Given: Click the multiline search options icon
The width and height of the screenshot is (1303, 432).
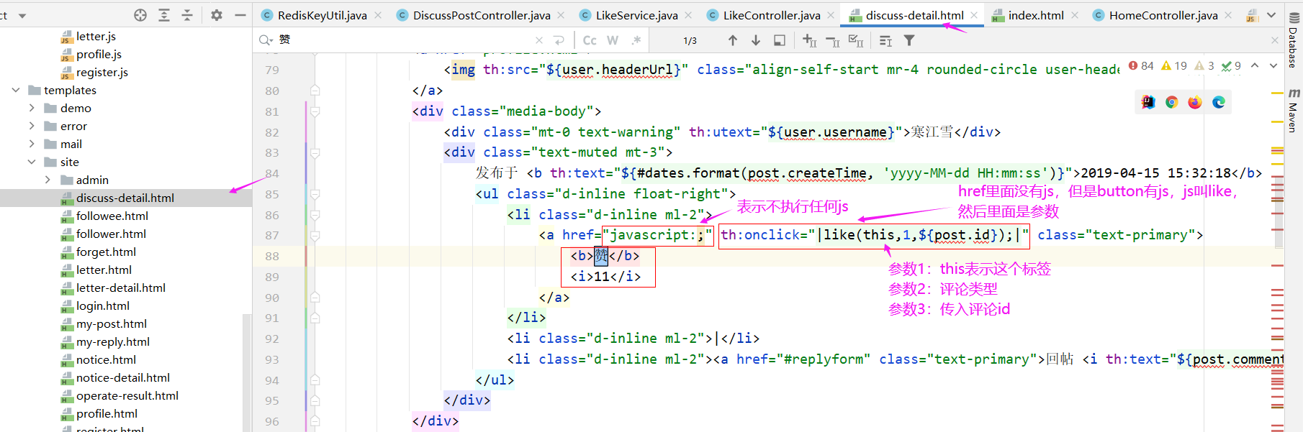Looking at the screenshot, I should (x=885, y=41).
